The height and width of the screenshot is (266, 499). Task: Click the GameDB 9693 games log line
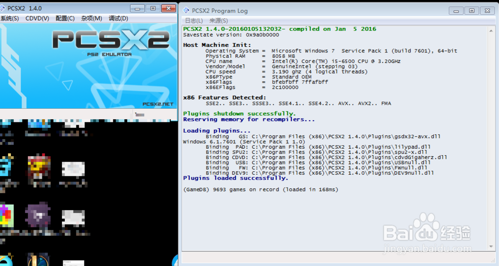coord(260,189)
